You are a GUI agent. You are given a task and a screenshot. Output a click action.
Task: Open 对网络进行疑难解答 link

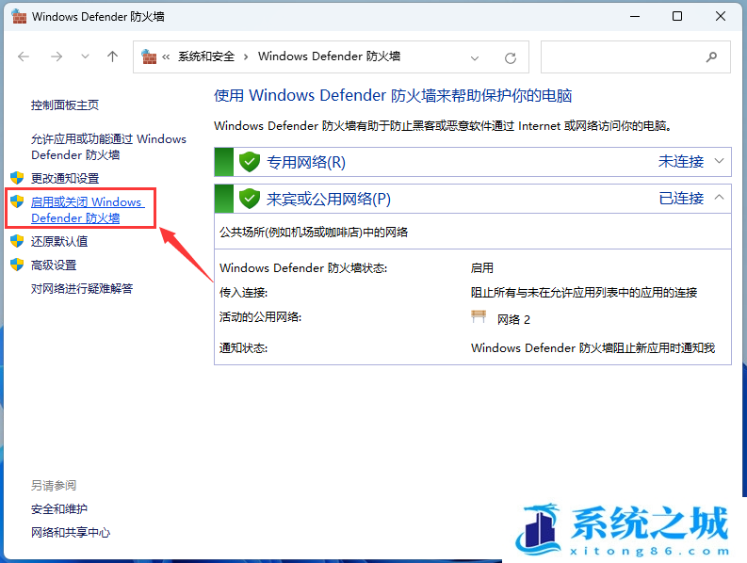pyautogui.click(x=82, y=289)
